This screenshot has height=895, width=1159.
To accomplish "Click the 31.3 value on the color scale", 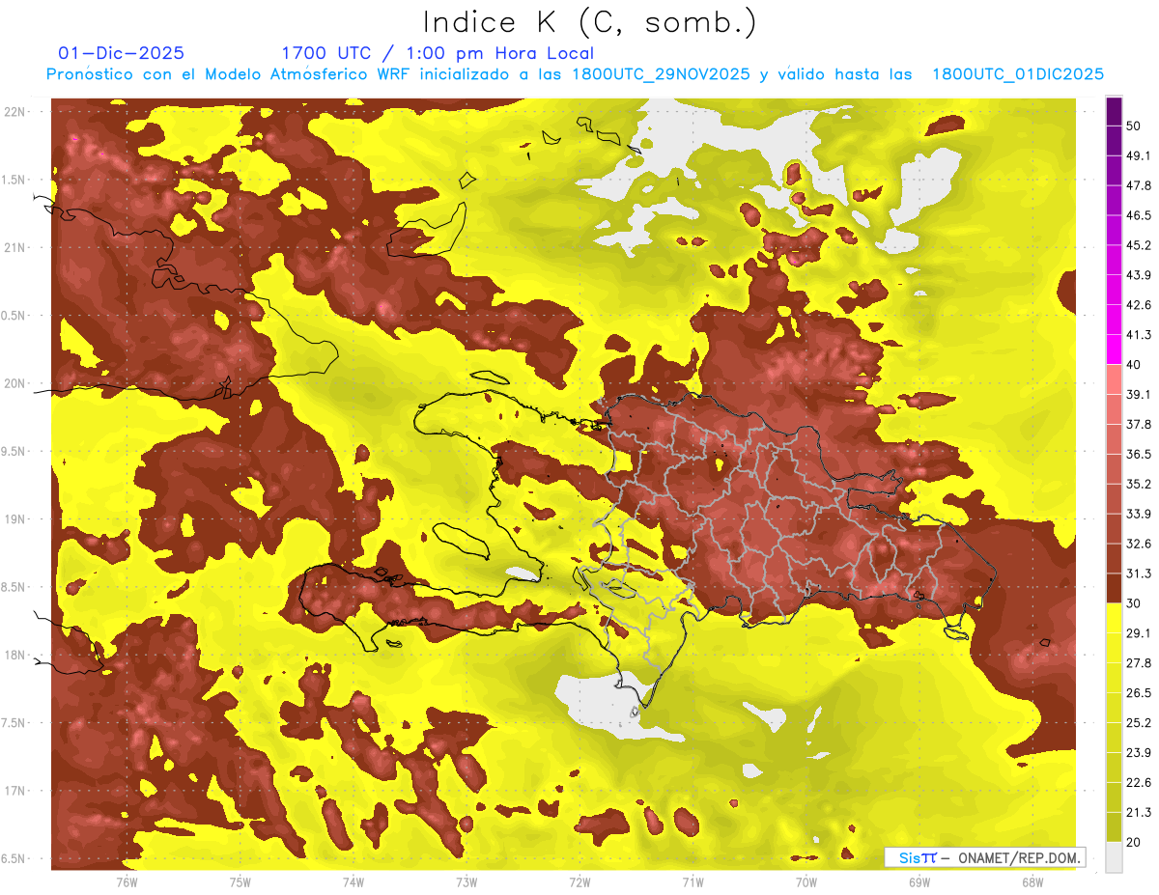I will tap(1138, 573).
